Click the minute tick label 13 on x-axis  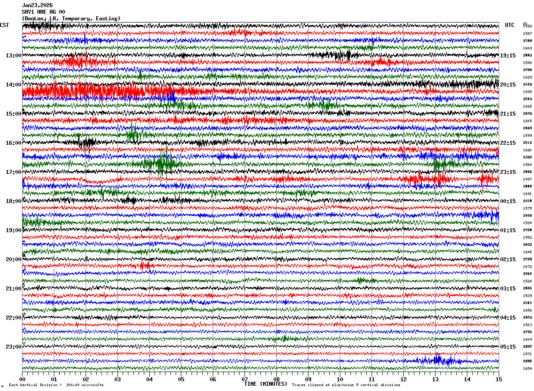click(435, 380)
